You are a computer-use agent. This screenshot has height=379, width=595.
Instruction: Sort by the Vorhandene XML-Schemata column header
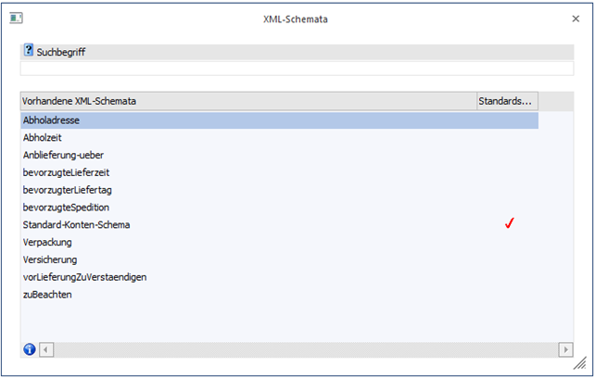247,100
